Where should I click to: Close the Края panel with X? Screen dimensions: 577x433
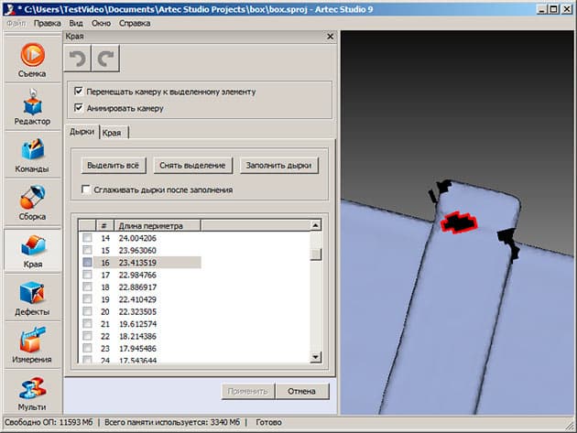click(330, 37)
